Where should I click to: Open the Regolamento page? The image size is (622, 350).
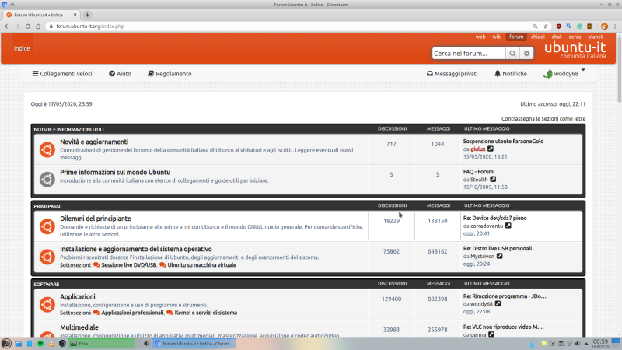169,74
